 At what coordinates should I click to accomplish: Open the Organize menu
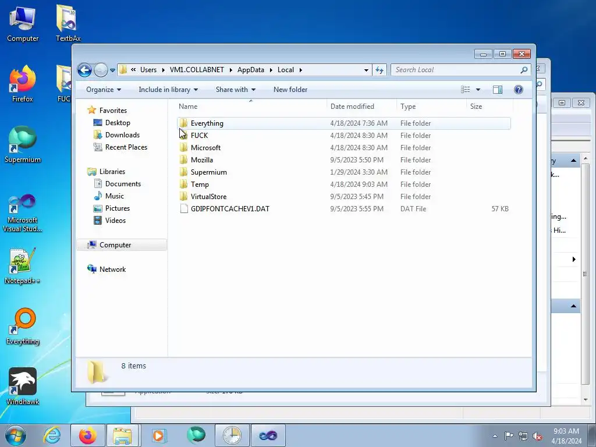click(104, 90)
